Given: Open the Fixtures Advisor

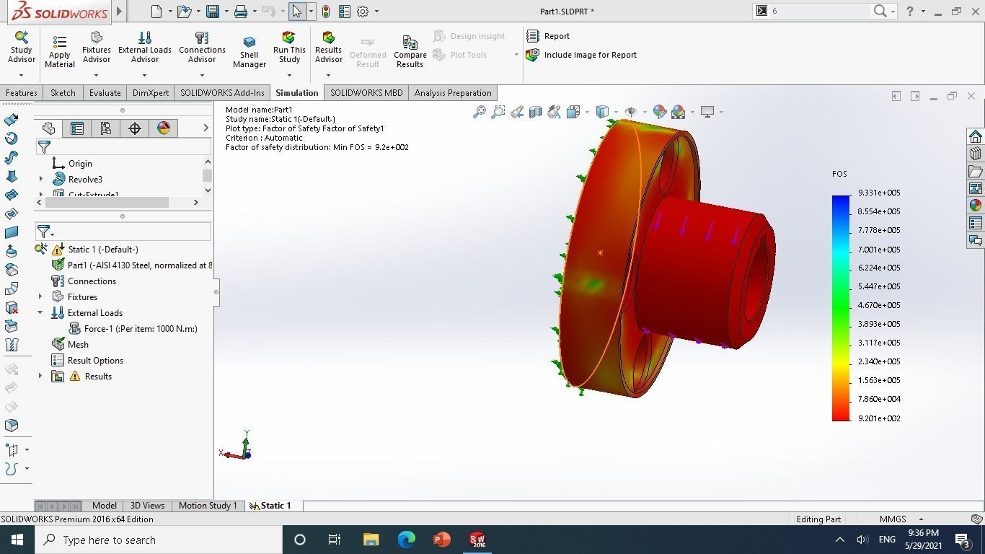Looking at the screenshot, I should click(96, 48).
